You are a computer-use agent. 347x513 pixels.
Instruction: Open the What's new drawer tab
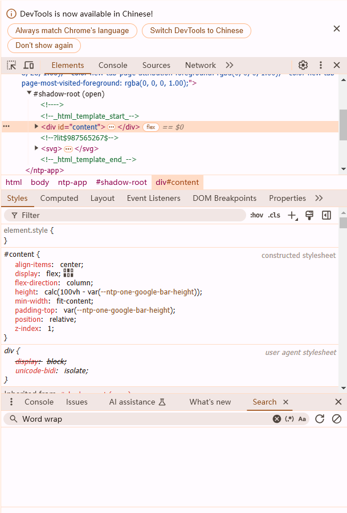[210, 402]
